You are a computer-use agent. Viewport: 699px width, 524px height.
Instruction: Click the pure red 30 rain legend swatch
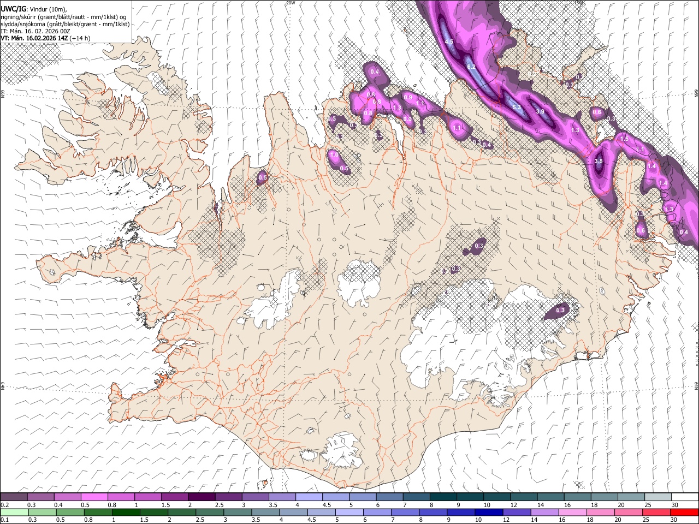[x=684, y=512]
